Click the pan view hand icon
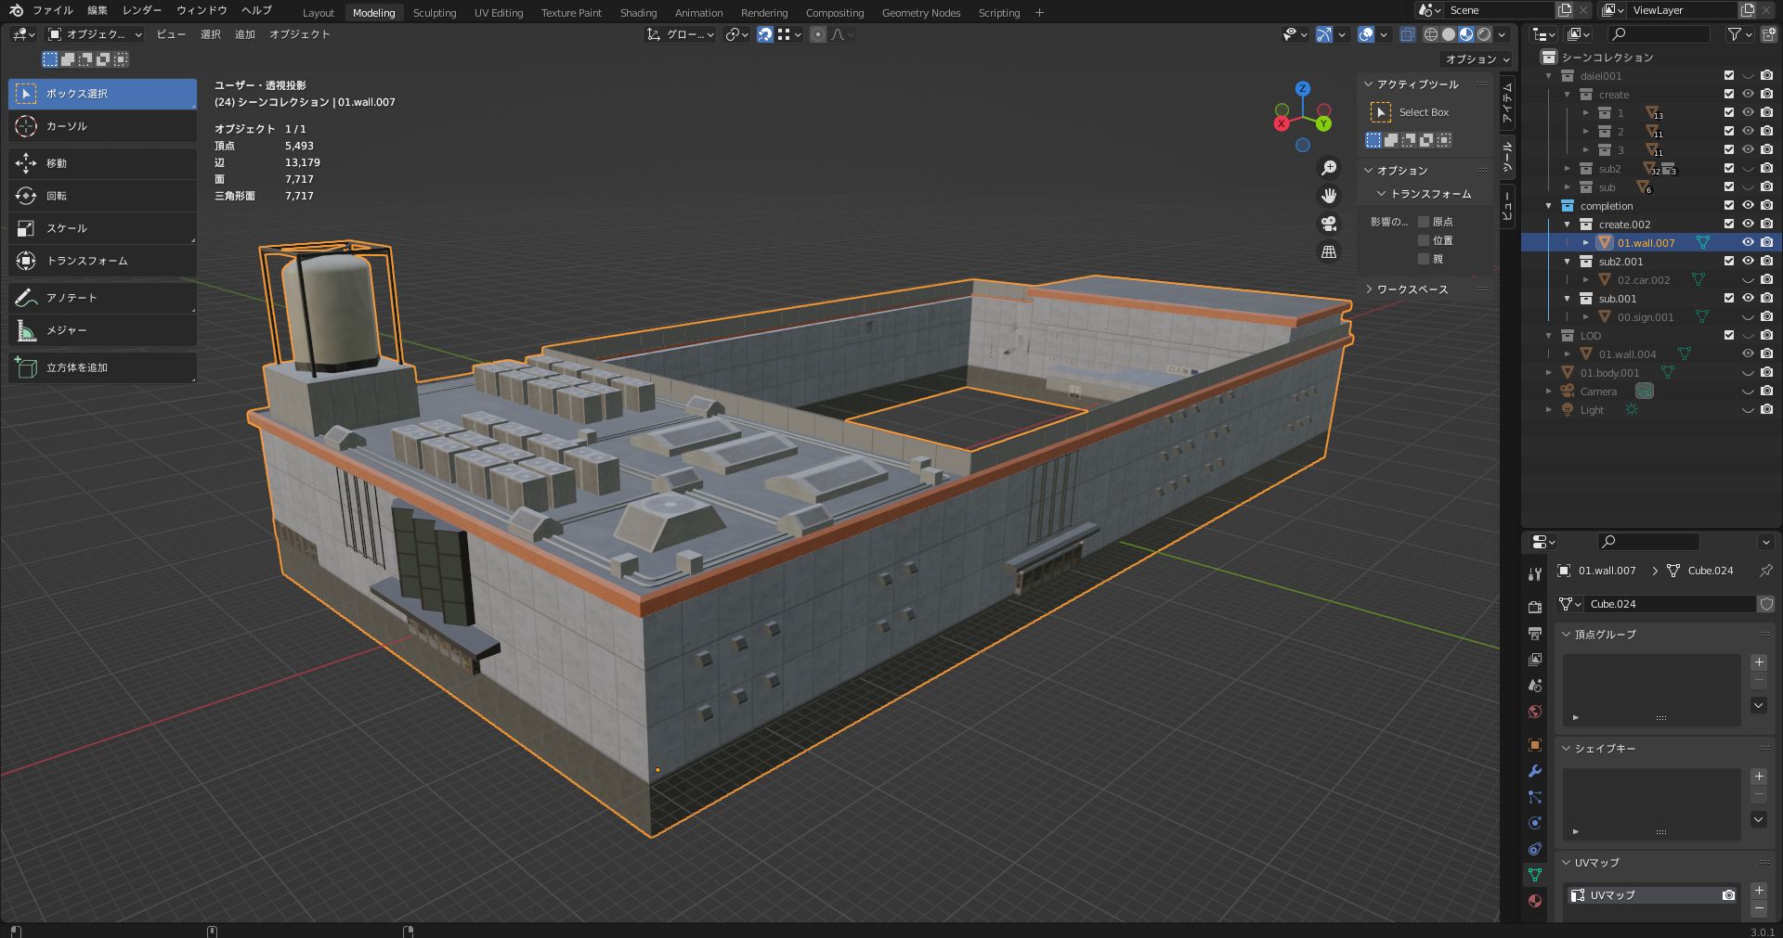The image size is (1783, 938). 1329,196
